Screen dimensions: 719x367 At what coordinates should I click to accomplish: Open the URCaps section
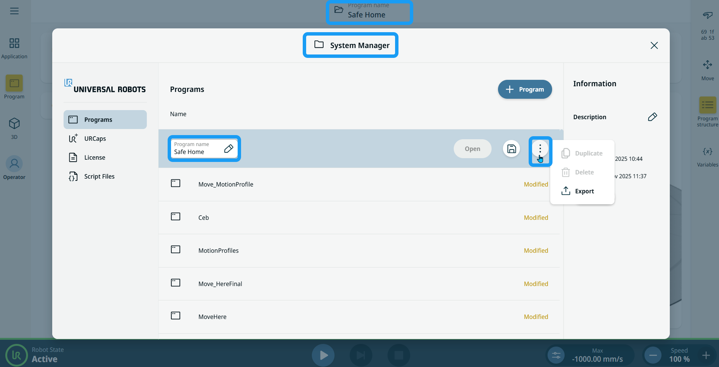(x=95, y=138)
